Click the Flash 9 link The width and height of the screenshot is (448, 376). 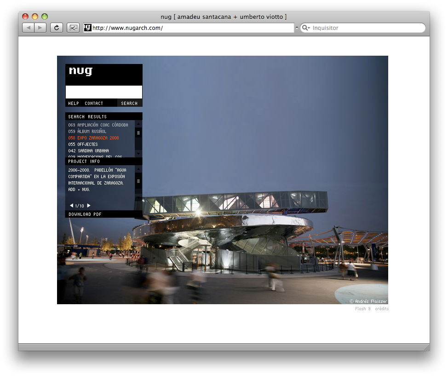click(363, 309)
